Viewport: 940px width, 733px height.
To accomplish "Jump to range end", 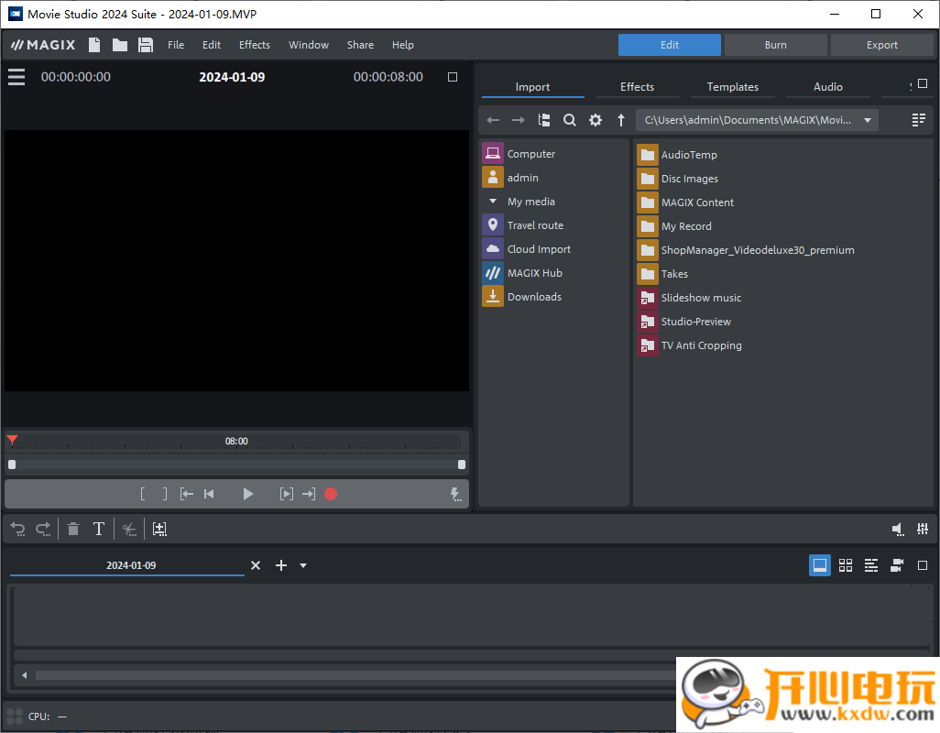I will [309, 494].
